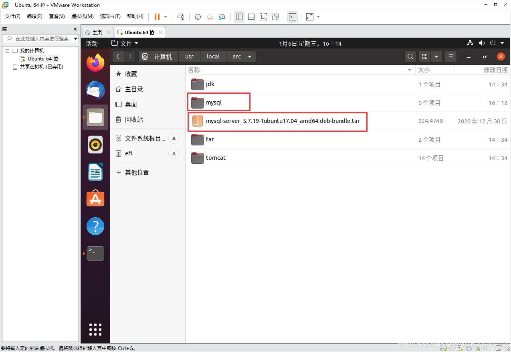Sort by 名称 column header
This screenshot has width=511, height=352.
pyautogui.click(x=300, y=70)
